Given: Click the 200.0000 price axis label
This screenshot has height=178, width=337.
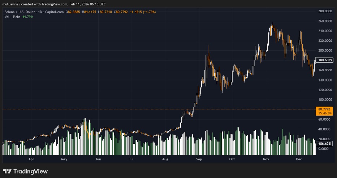Looking at the screenshot, I should point(325,50).
